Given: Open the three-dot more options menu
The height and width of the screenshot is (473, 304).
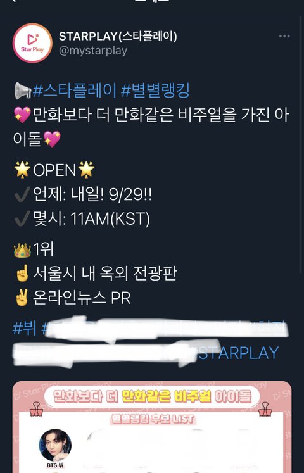Looking at the screenshot, I should tap(284, 36).
